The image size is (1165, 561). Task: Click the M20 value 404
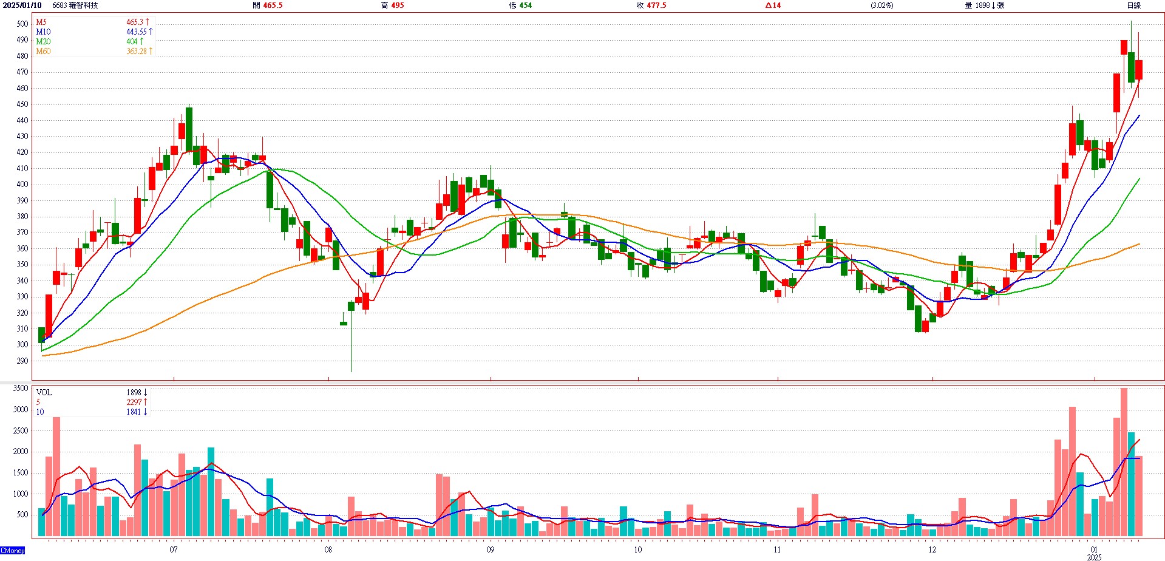(x=135, y=41)
